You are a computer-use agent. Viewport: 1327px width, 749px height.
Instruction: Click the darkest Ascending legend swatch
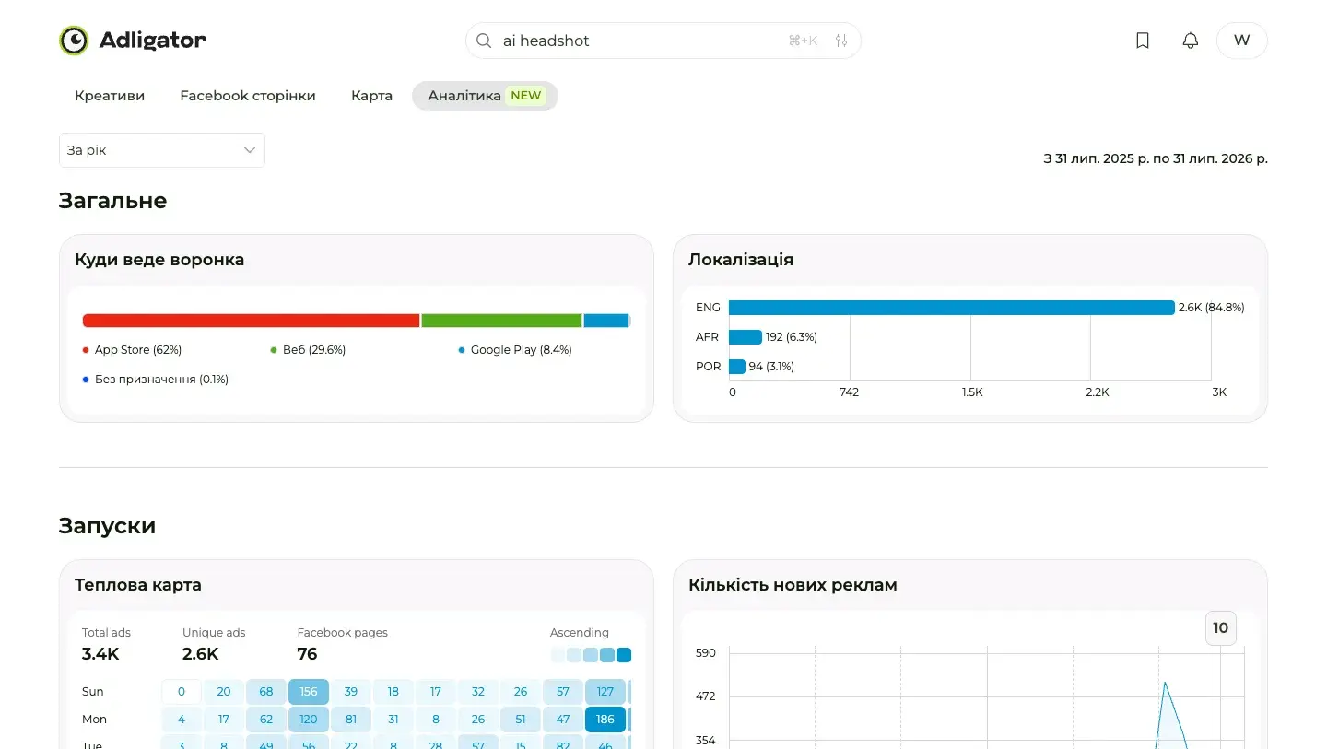(x=624, y=655)
